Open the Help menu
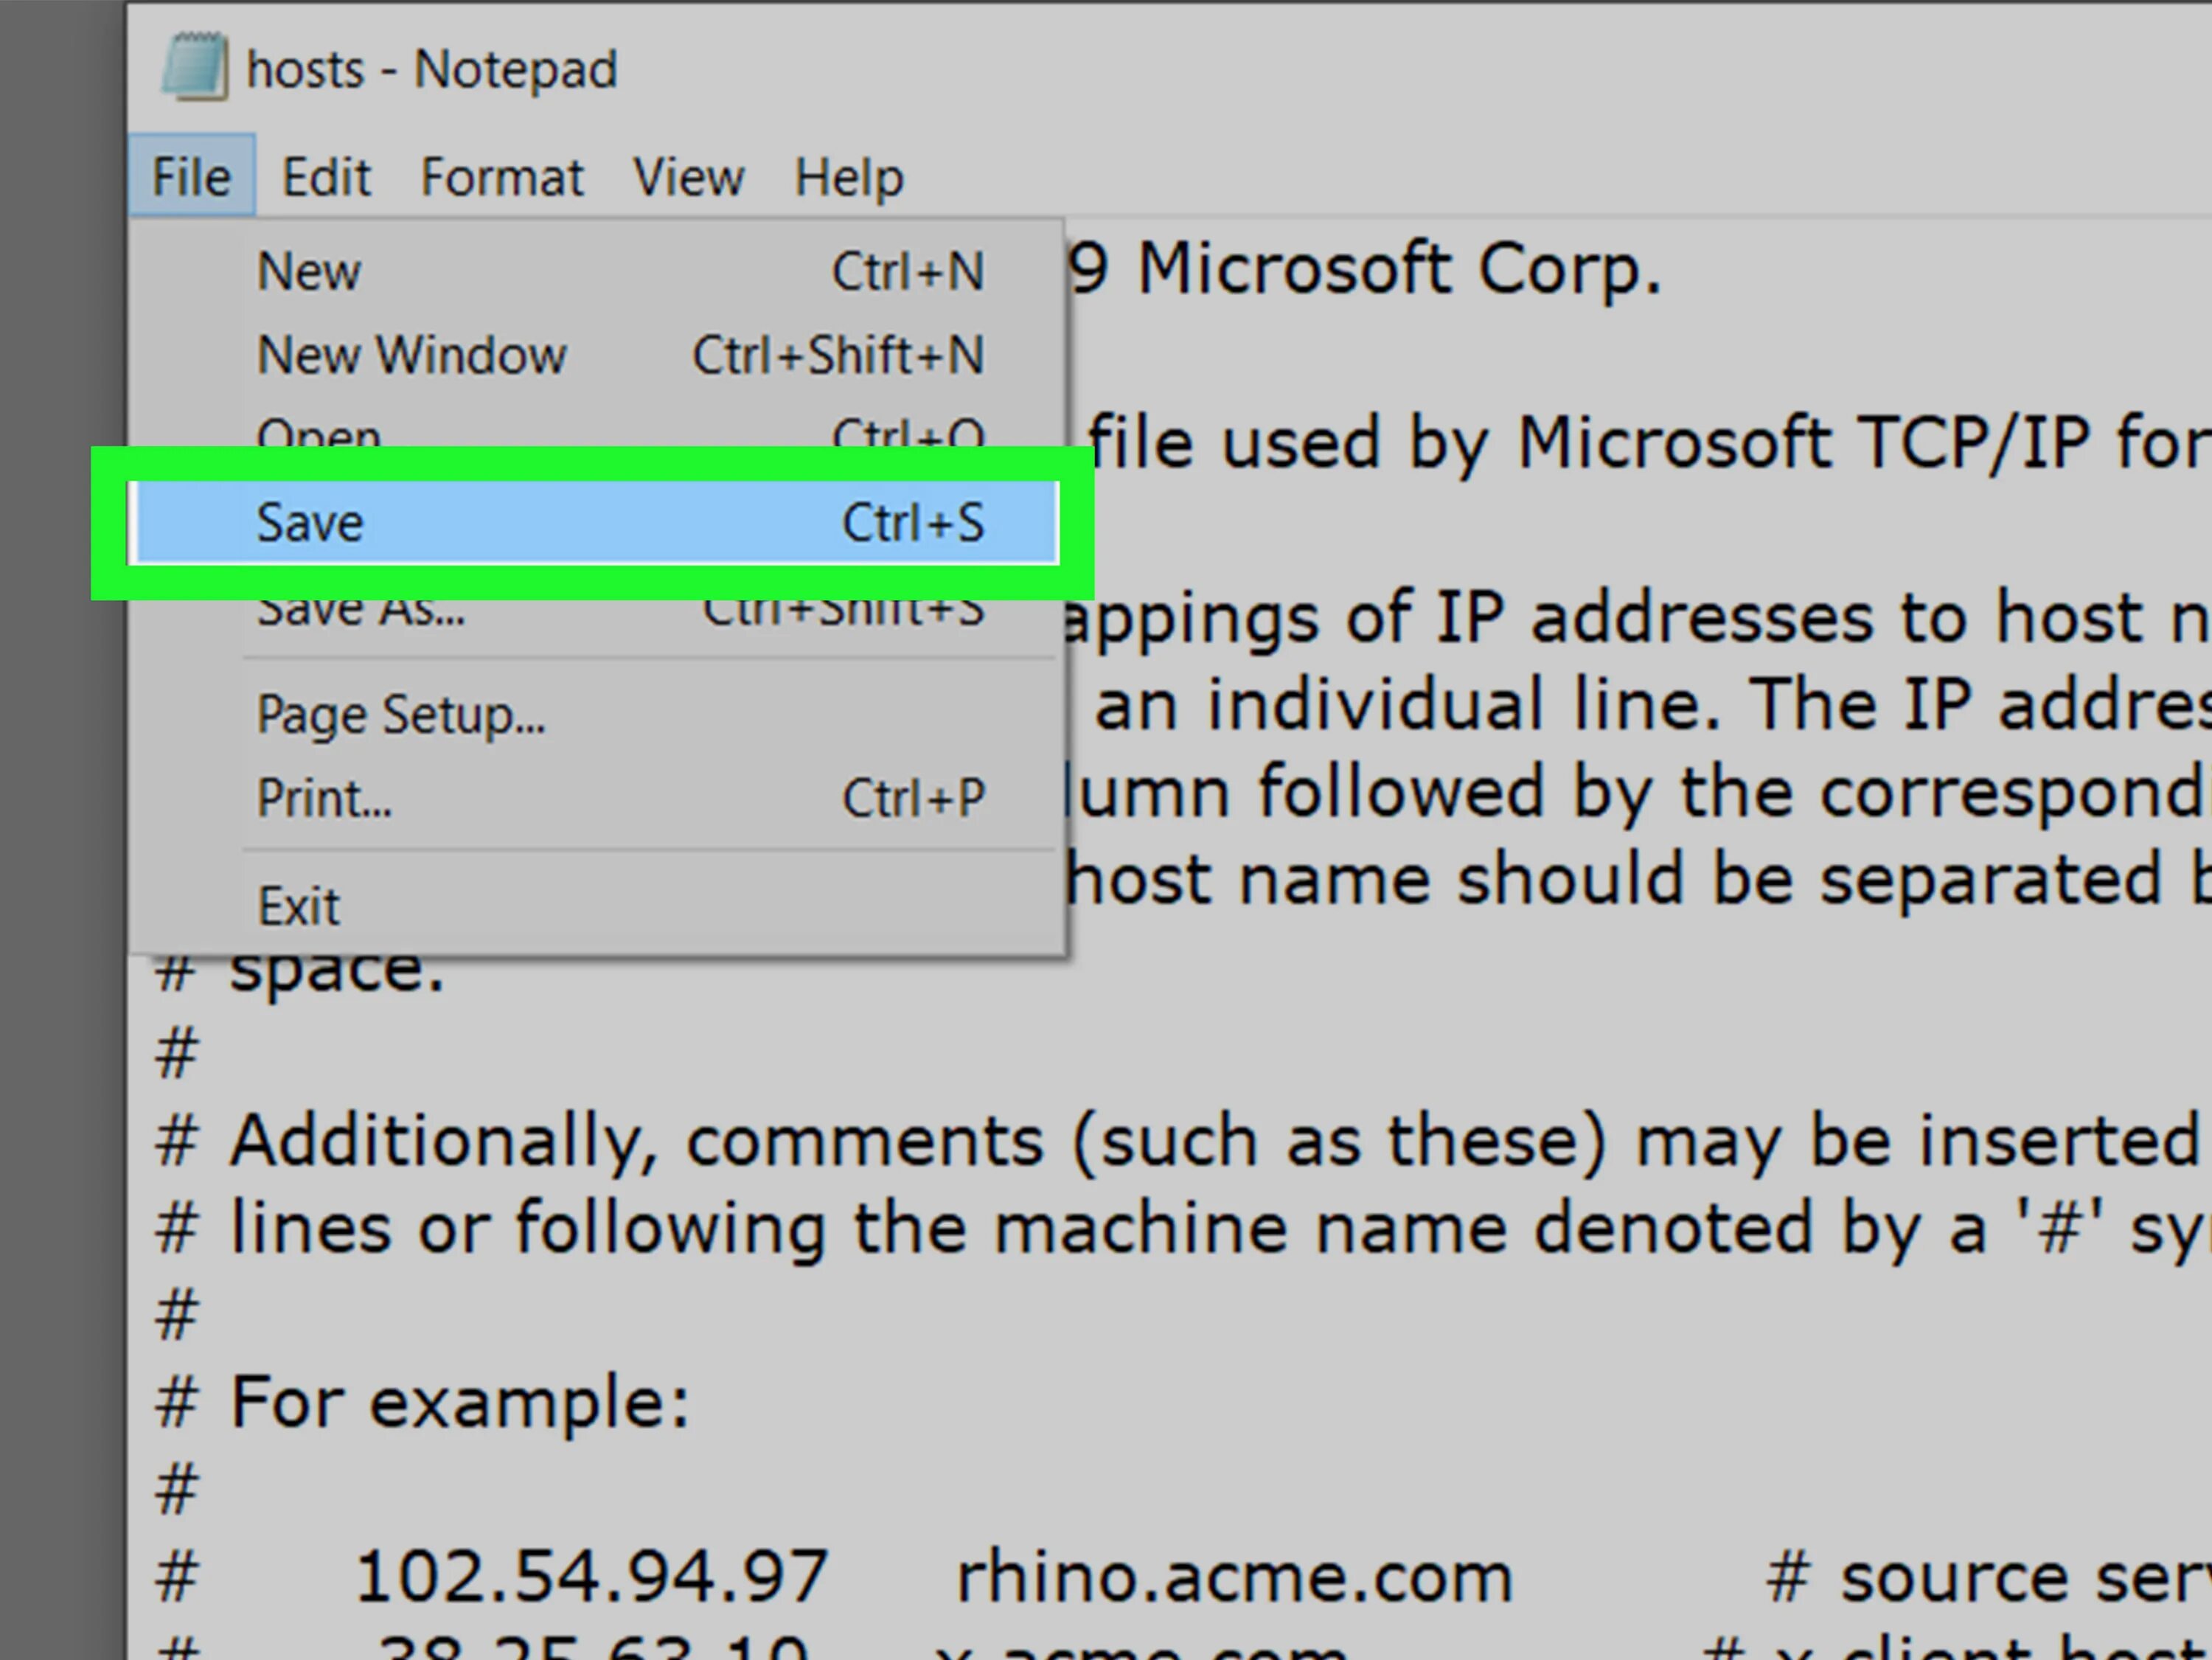 coord(848,177)
